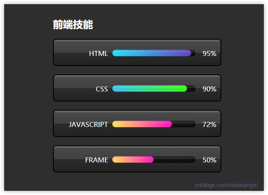
Task: Click the 前端技能 heading
Action: [73, 25]
